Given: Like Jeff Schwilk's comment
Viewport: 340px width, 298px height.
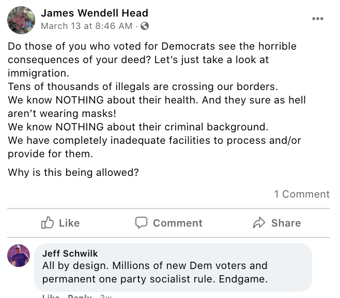Looking at the screenshot, I should [50, 296].
